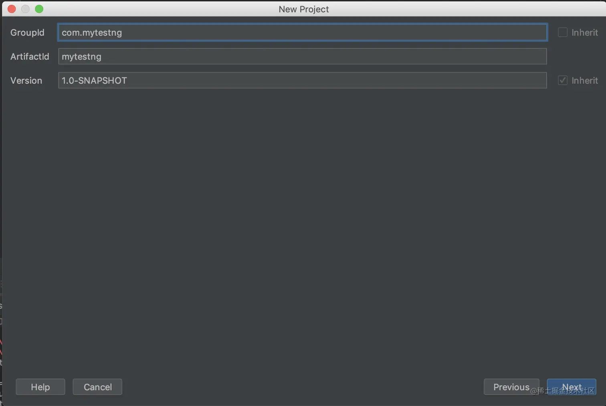This screenshot has width=606, height=406.
Task: Close the New Project window
Action: coord(12,9)
